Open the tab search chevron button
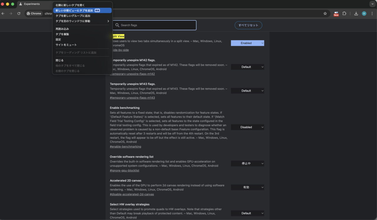The height and width of the screenshot is (220, 377). tap(373, 4)
